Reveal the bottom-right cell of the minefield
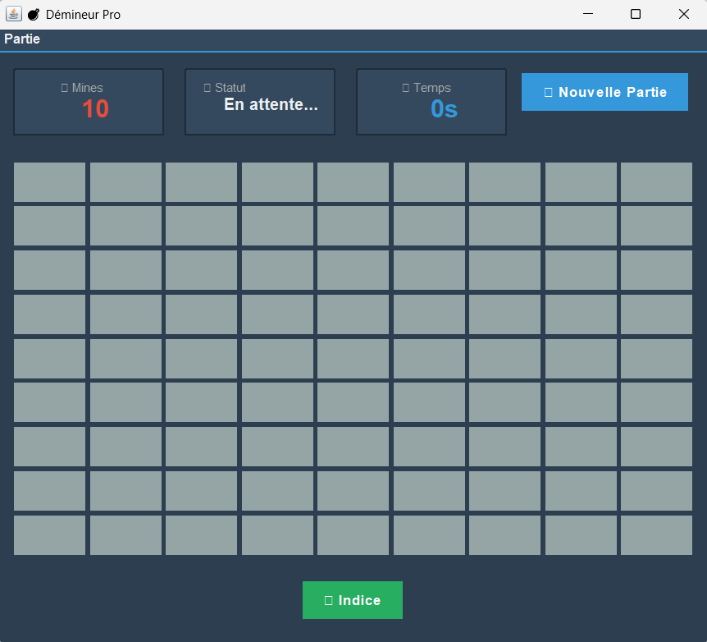Screen dimensions: 707x642 click(x=656, y=535)
